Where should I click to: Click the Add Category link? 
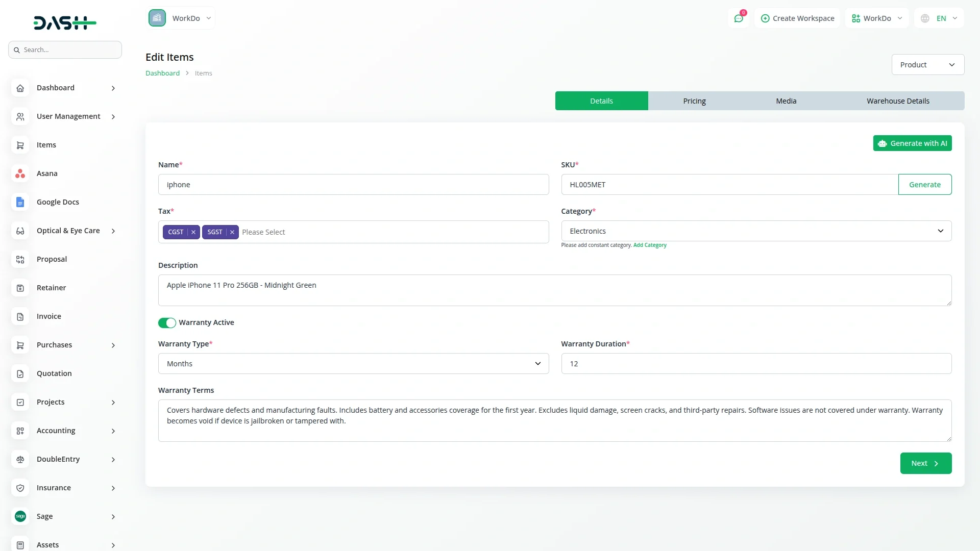pyautogui.click(x=650, y=245)
